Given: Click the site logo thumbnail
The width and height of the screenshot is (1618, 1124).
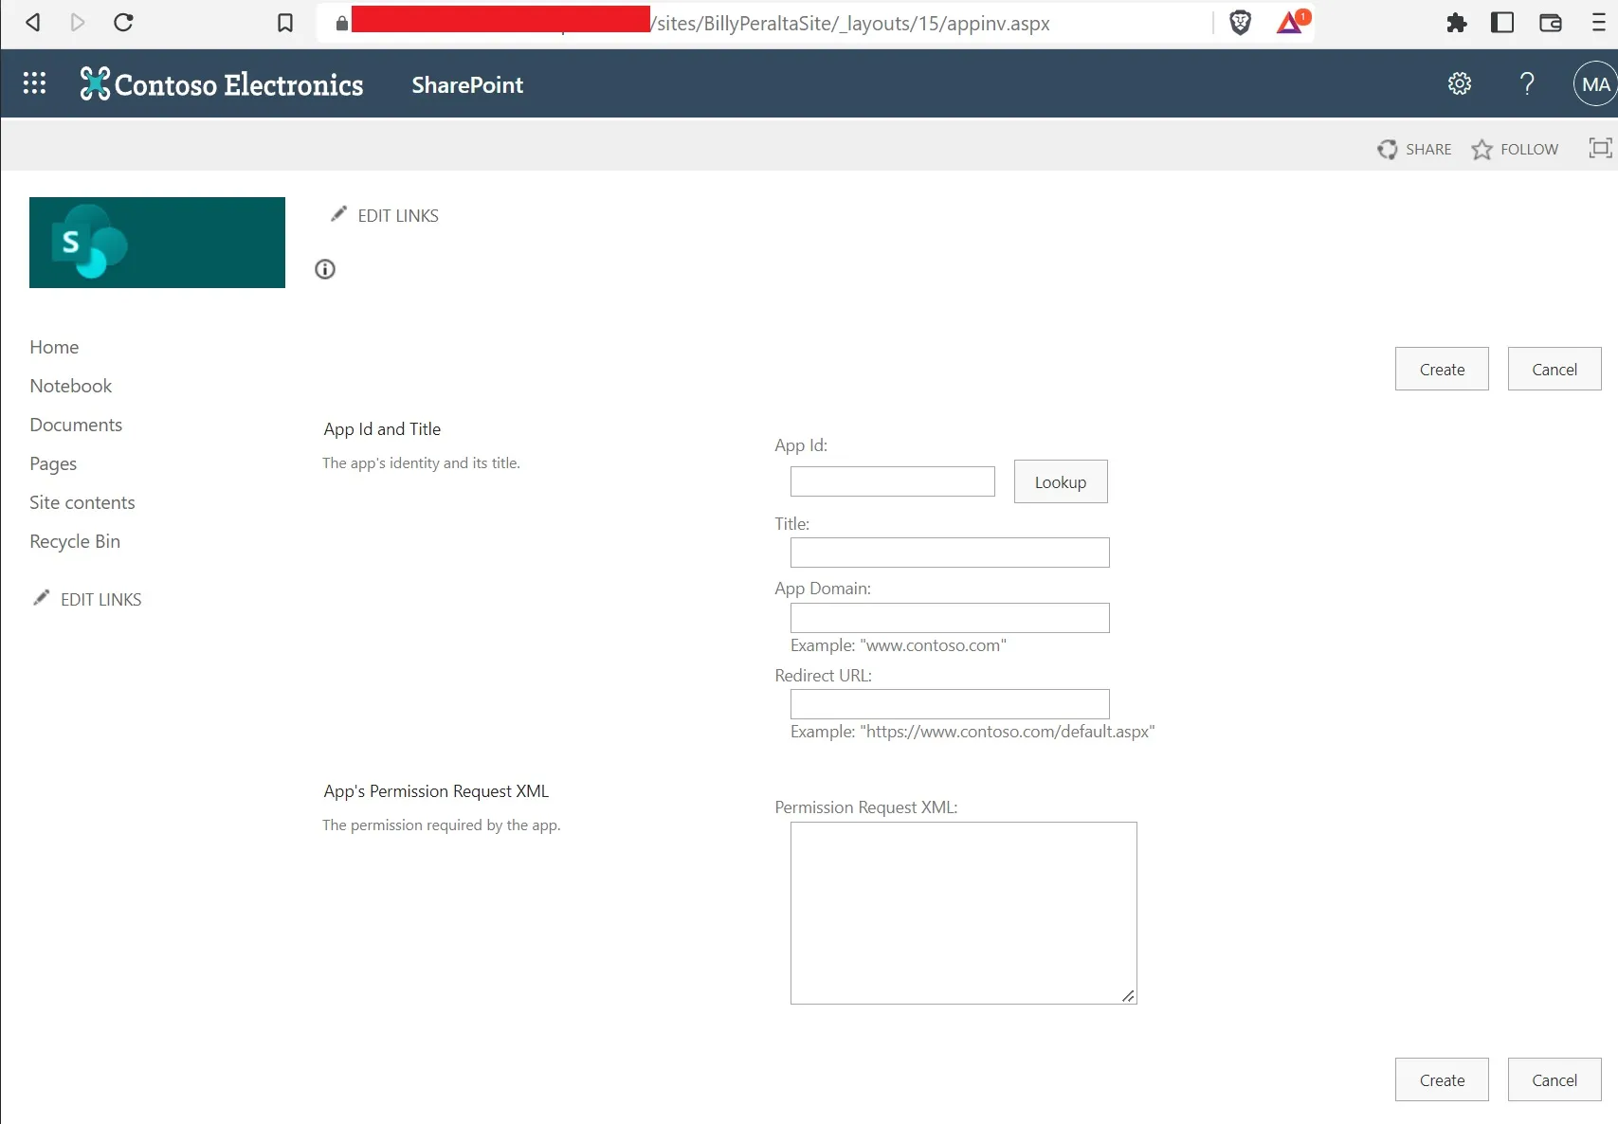Looking at the screenshot, I should (x=156, y=242).
